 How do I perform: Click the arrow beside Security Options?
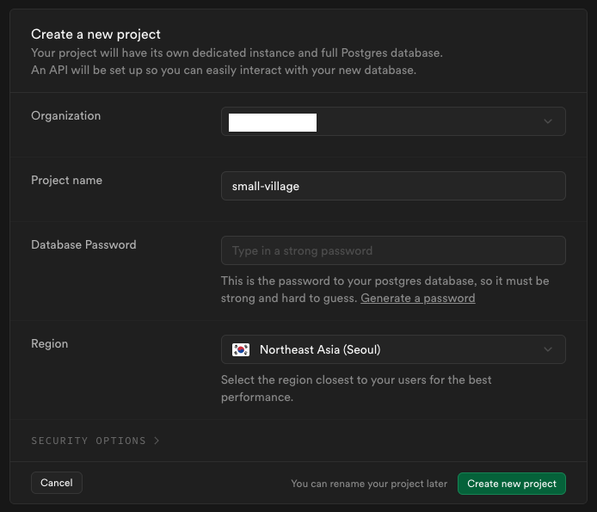point(157,441)
